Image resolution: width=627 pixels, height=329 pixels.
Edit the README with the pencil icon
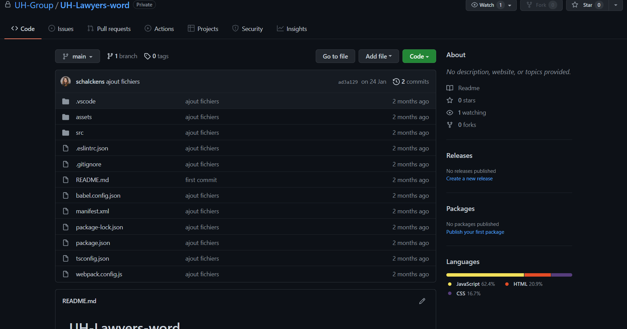pyautogui.click(x=422, y=301)
